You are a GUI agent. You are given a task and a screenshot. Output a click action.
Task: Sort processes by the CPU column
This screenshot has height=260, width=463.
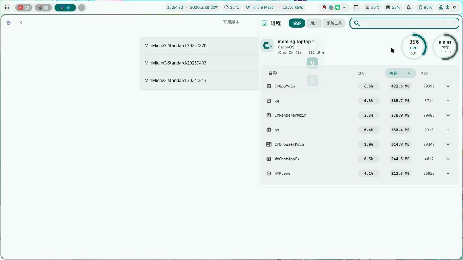tap(361, 73)
